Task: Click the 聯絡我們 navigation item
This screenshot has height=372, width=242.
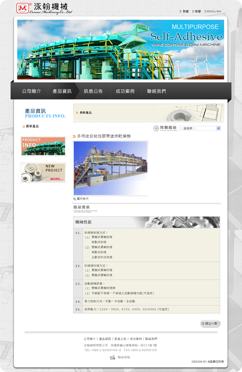Action: point(156,91)
